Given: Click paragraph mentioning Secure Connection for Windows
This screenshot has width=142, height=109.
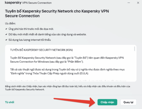Looking at the screenshot, I should (x=67, y=60).
